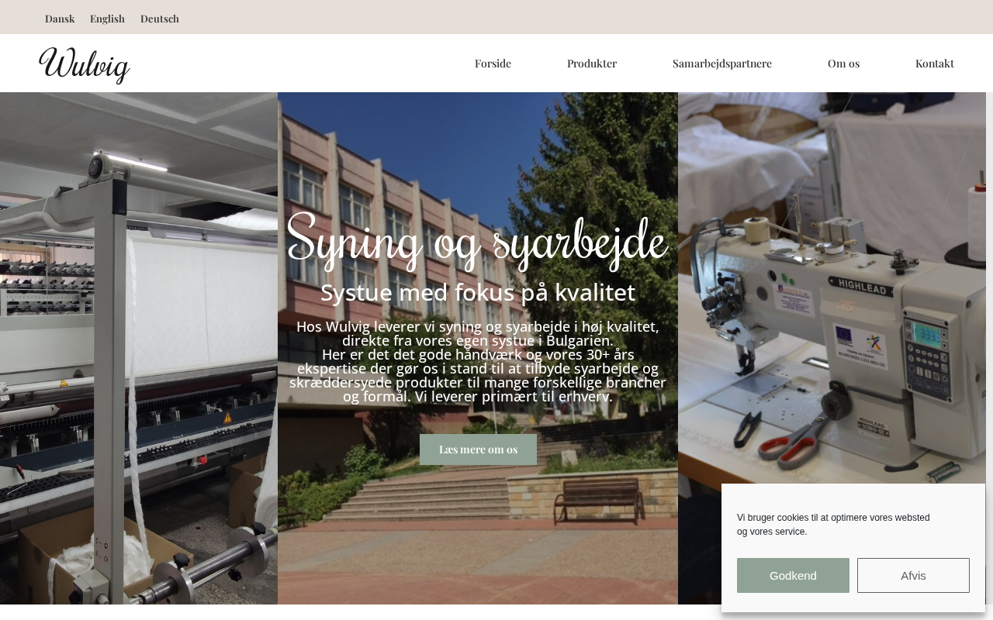Click the Læs mere om os button

[478, 449]
